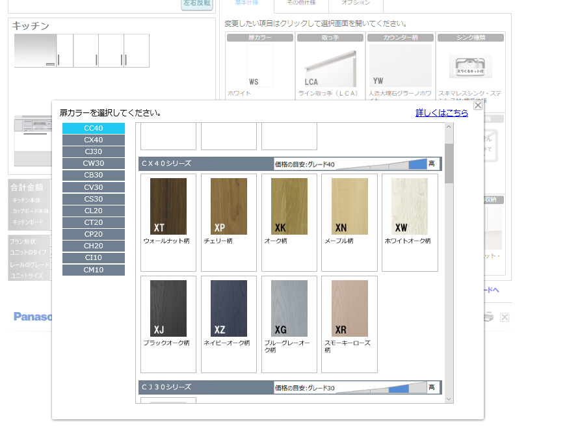The height and width of the screenshot is (431, 567).
Task: Select the XJ black oak swatch
Action: tap(168, 309)
